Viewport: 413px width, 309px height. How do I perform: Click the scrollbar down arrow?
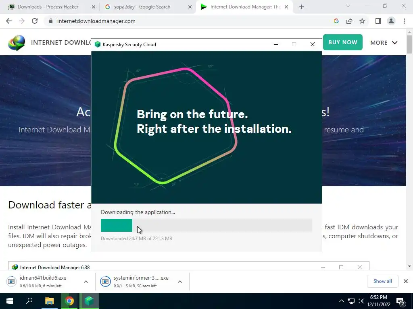pos(410,266)
